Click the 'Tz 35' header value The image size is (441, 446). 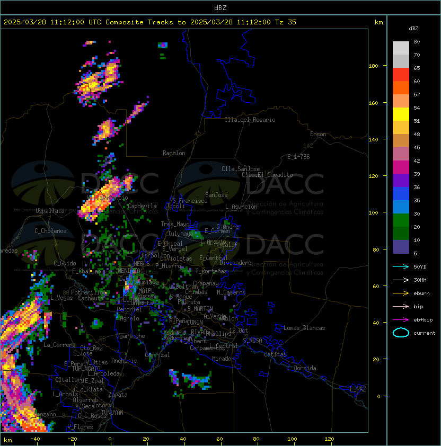286,22
